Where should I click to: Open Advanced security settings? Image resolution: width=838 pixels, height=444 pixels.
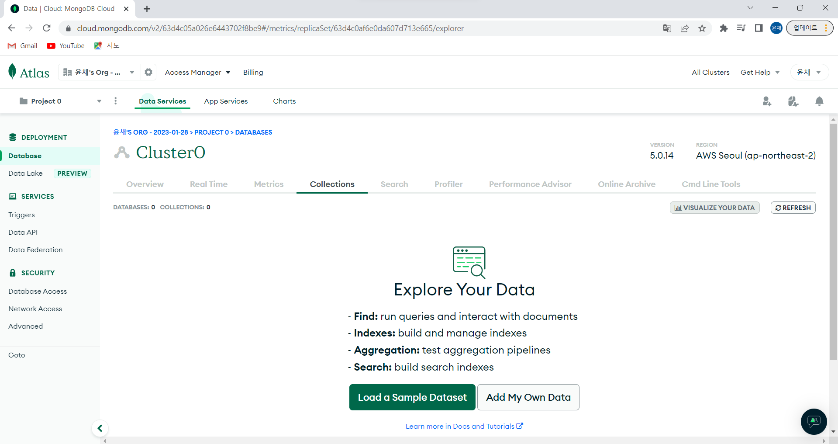coord(25,326)
